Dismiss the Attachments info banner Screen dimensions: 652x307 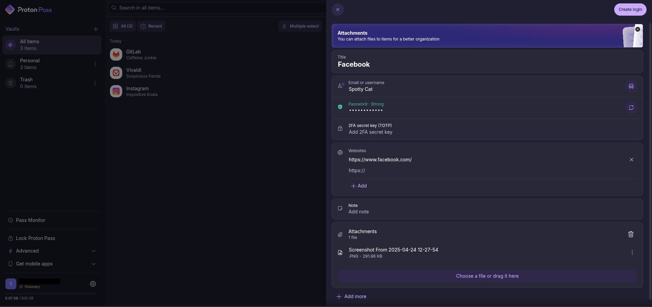click(638, 29)
